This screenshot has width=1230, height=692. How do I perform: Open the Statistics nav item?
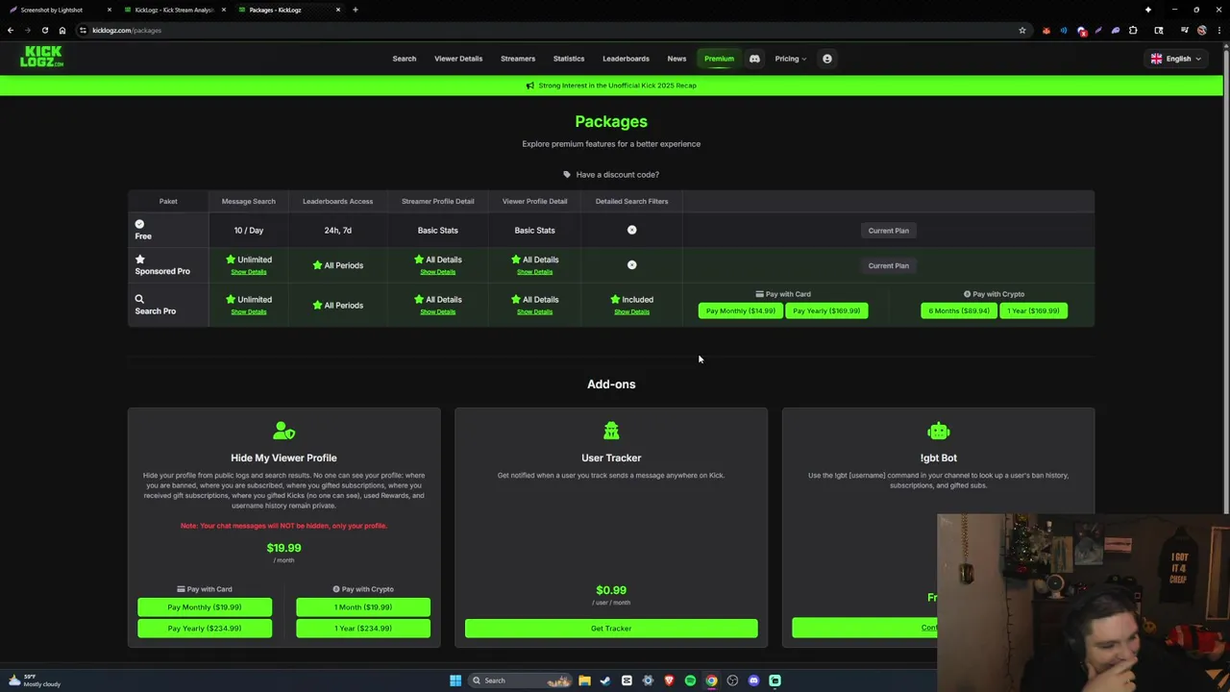tap(569, 59)
